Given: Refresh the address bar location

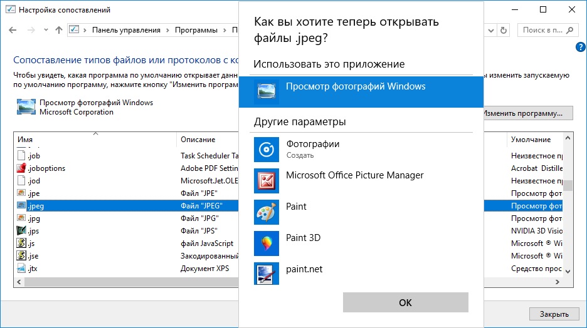Looking at the screenshot, I should coord(504,30).
